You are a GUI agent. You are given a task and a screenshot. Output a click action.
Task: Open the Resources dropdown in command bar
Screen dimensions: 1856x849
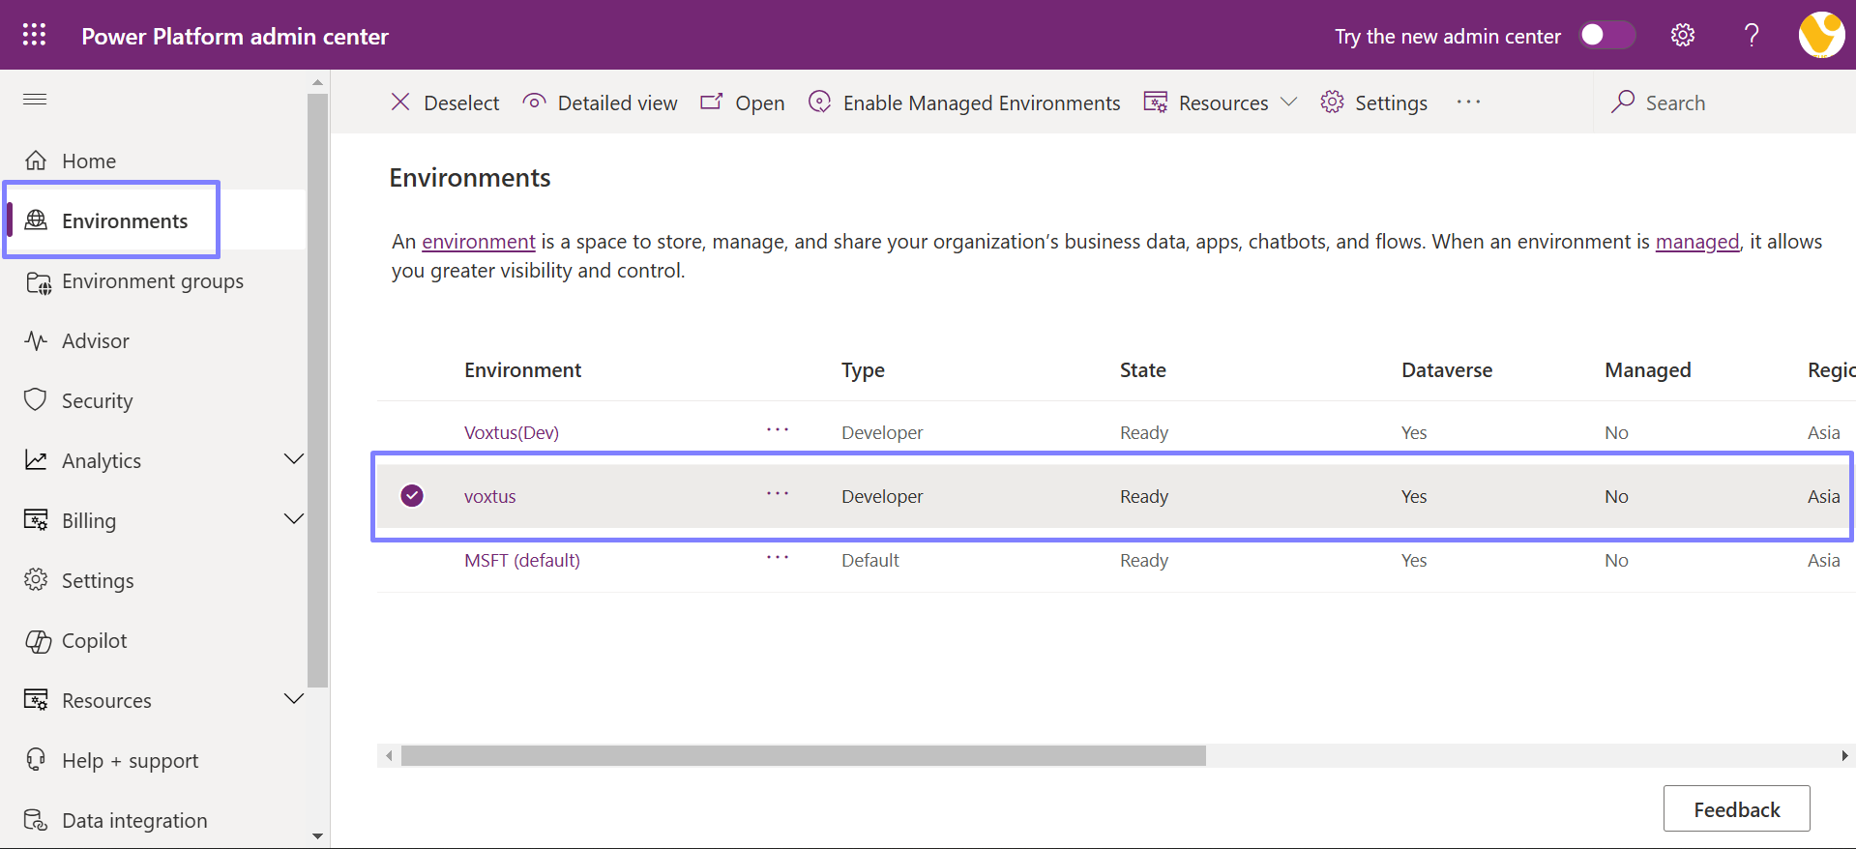[1221, 102]
